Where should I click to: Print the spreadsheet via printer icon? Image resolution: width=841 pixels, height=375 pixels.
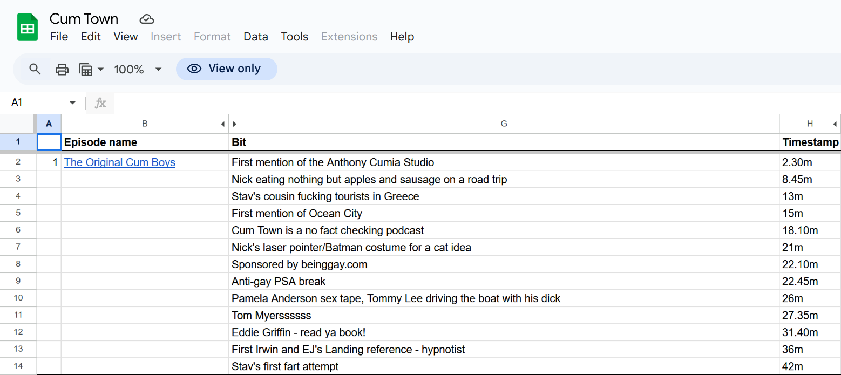pos(62,69)
